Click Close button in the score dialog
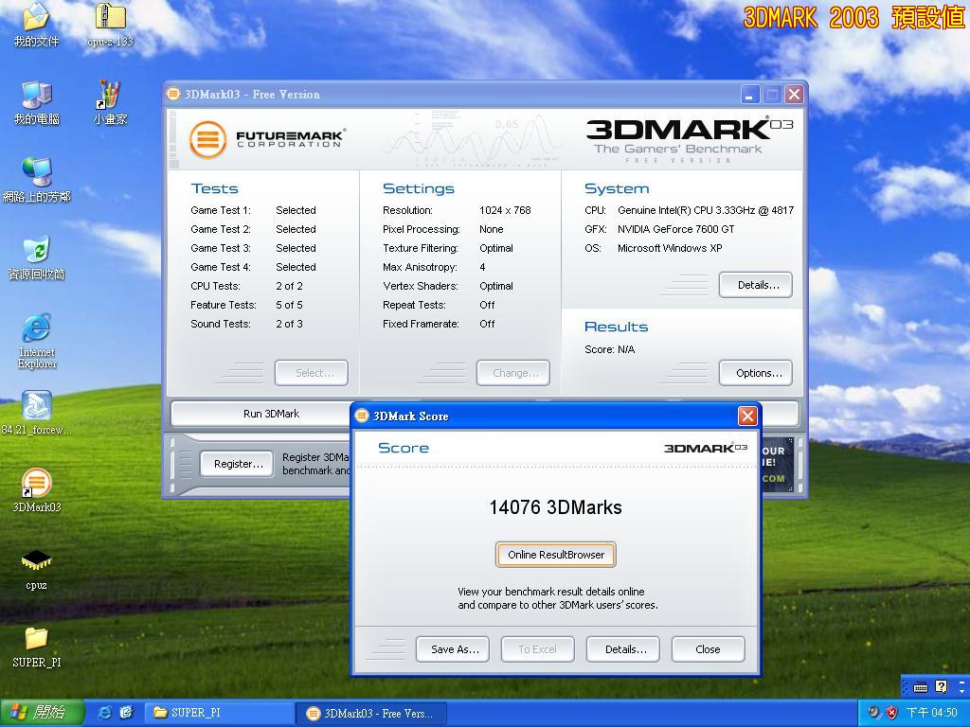This screenshot has height=727, width=970. pos(708,649)
